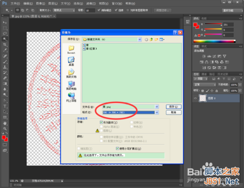Click the go up one level icon
This screenshot has height=188, width=244.
tap(151, 39)
